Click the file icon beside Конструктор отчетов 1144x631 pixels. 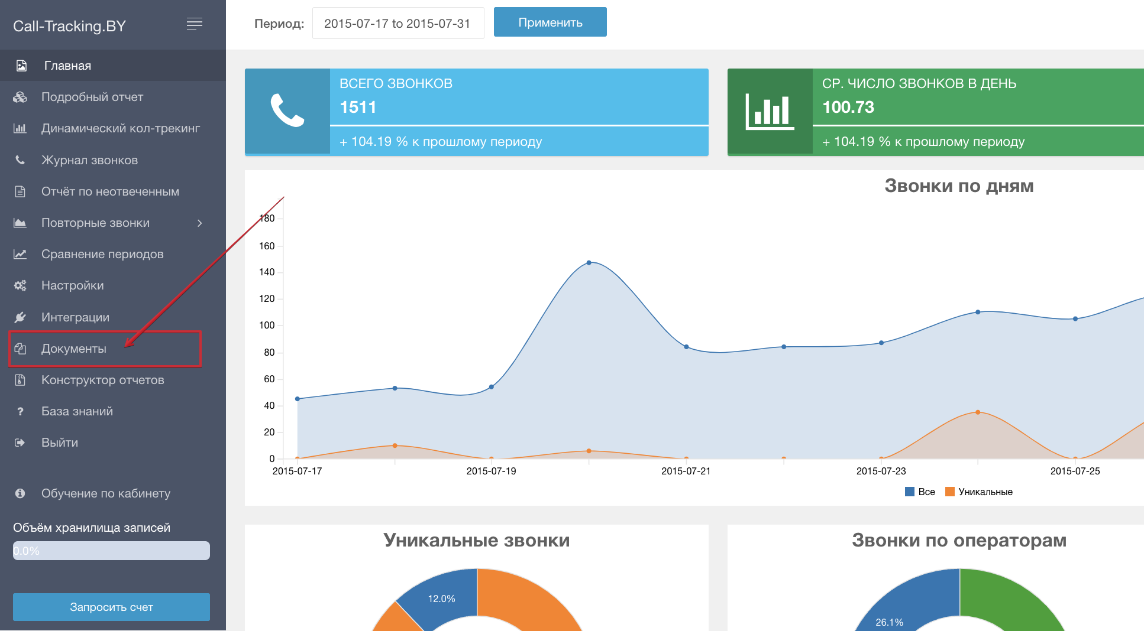click(20, 380)
